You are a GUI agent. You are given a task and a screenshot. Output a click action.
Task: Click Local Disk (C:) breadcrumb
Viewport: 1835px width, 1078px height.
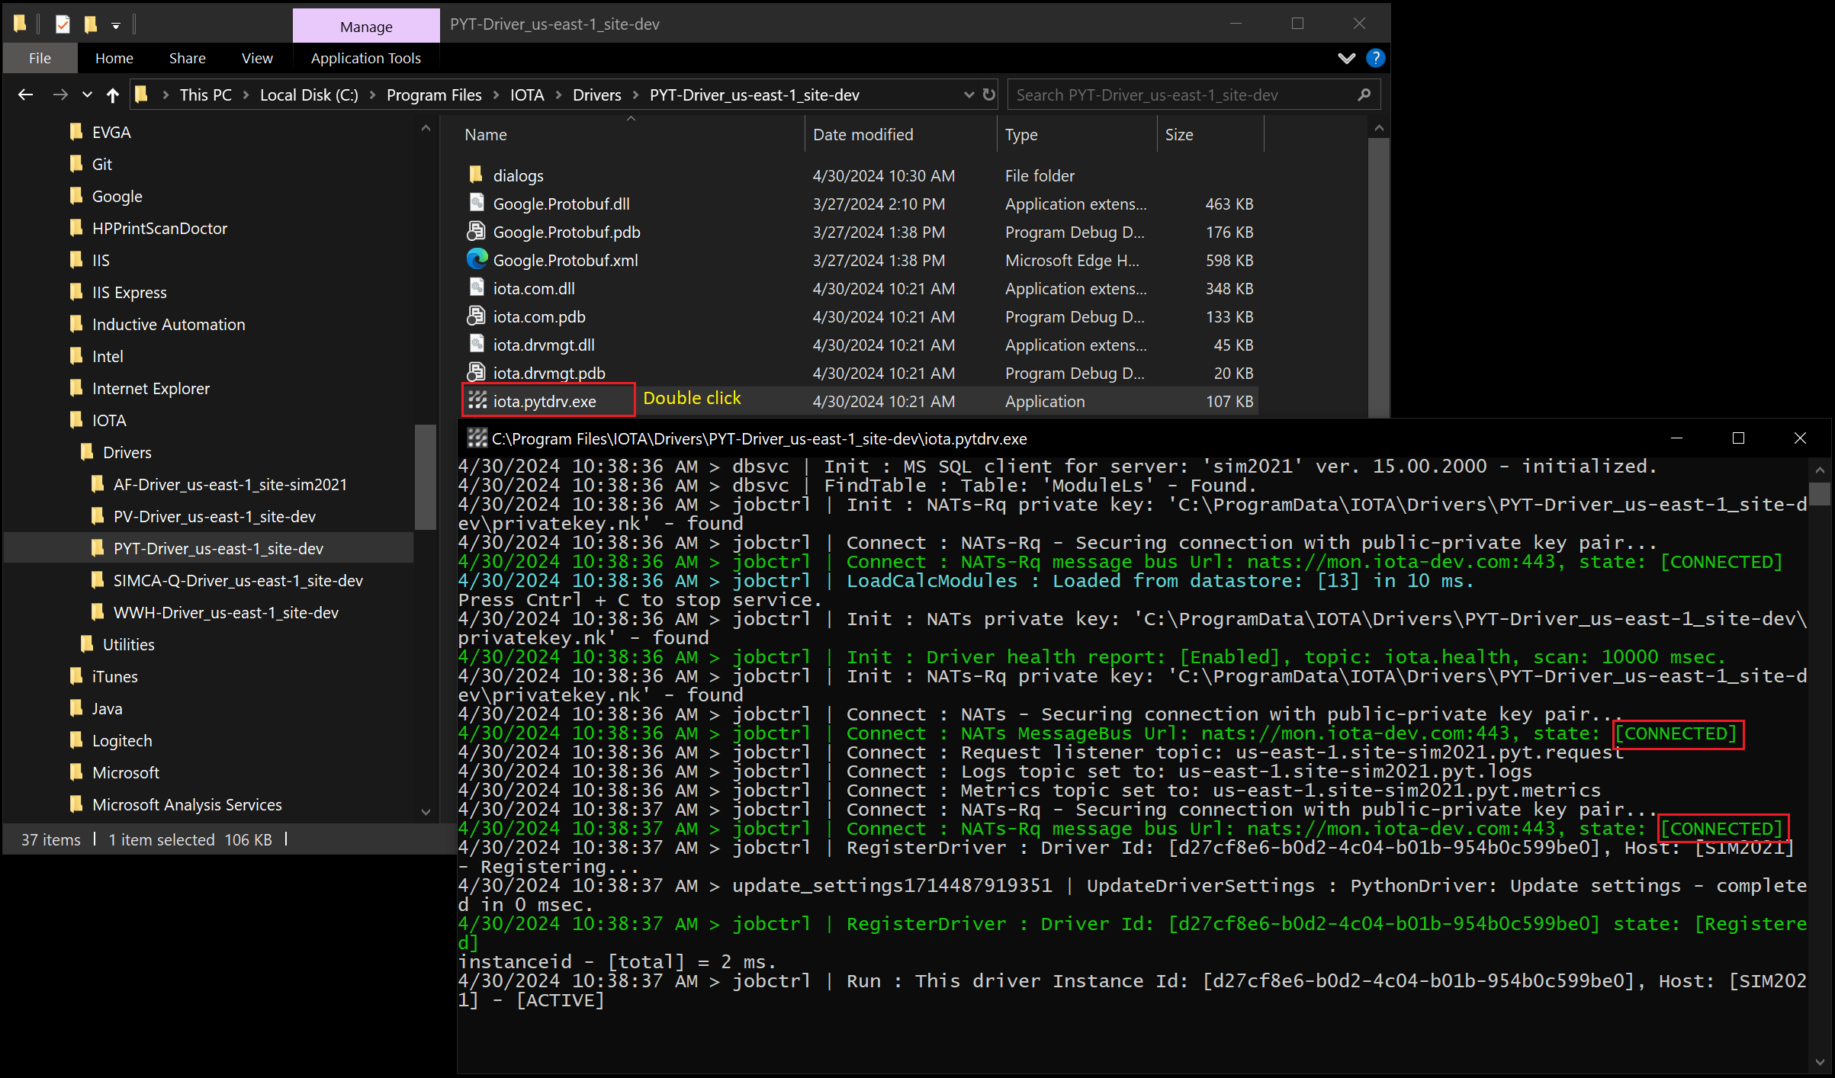309,95
